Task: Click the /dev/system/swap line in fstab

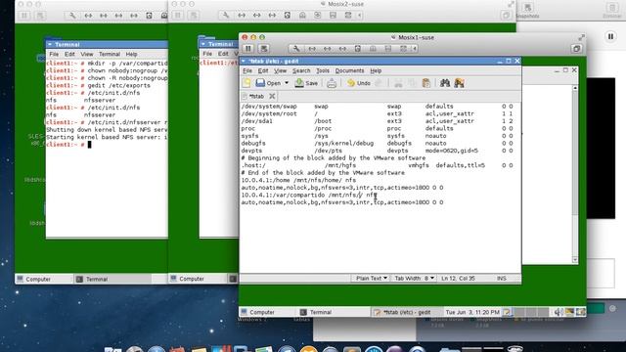Action: (x=377, y=107)
